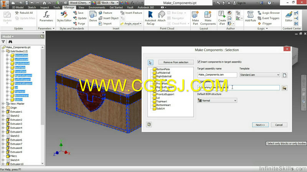
Task: Select TopHeart in the dialog list
Action: point(162,101)
